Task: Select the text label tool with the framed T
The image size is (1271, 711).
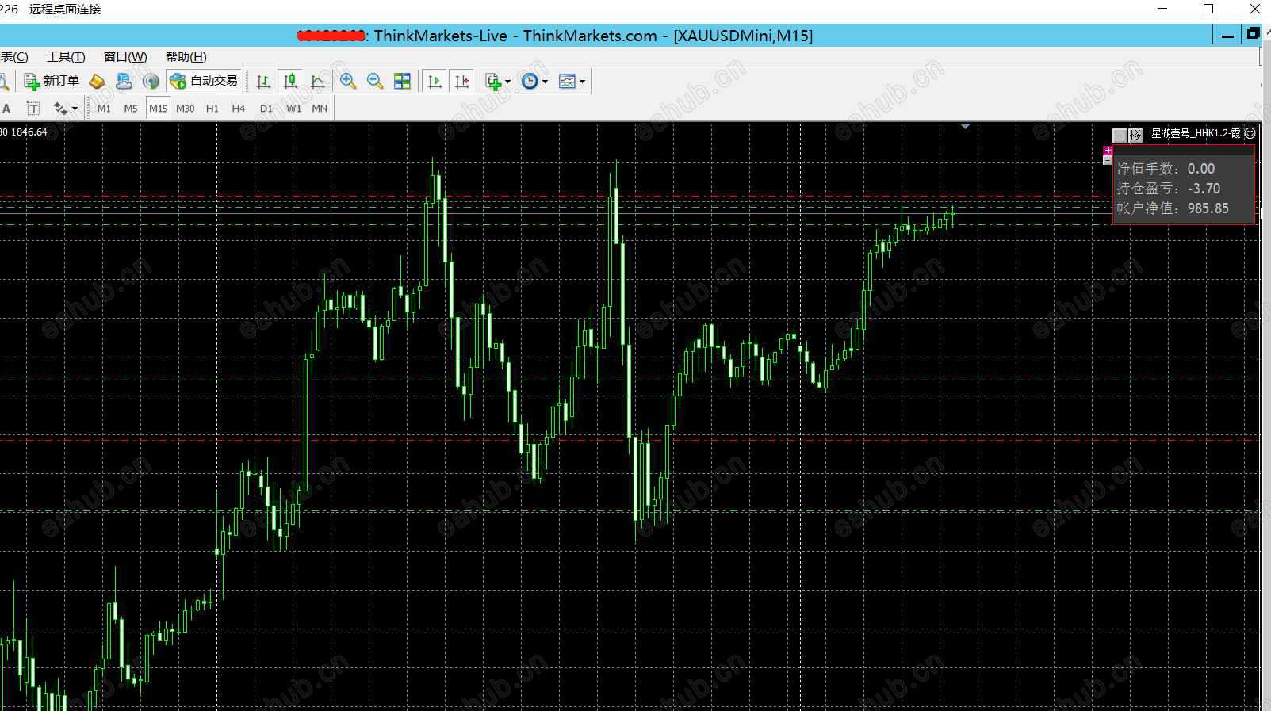Action: [33, 109]
